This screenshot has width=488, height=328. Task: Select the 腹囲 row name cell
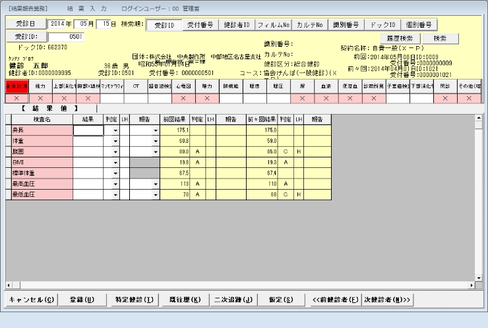coord(42,152)
